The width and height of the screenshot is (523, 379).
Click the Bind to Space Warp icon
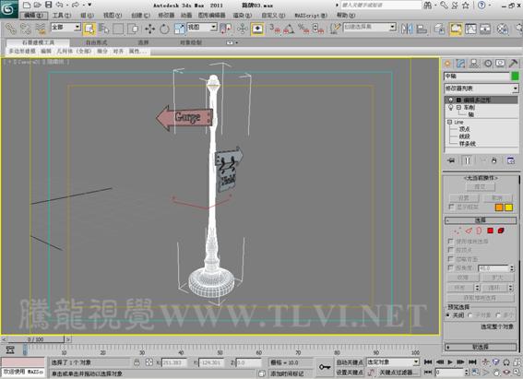click(41, 29)
